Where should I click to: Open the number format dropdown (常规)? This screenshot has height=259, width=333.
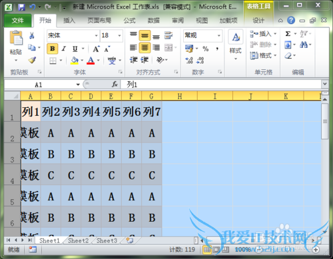(219, 35)
